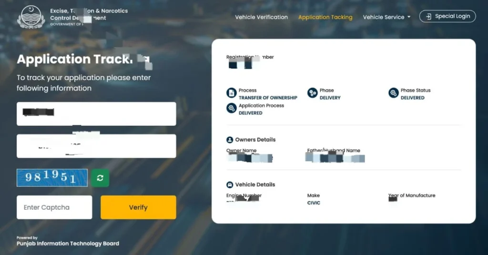Screen dimensions: 488x255
Task: Click the Process document icon
Action: [x=231, y=93]
